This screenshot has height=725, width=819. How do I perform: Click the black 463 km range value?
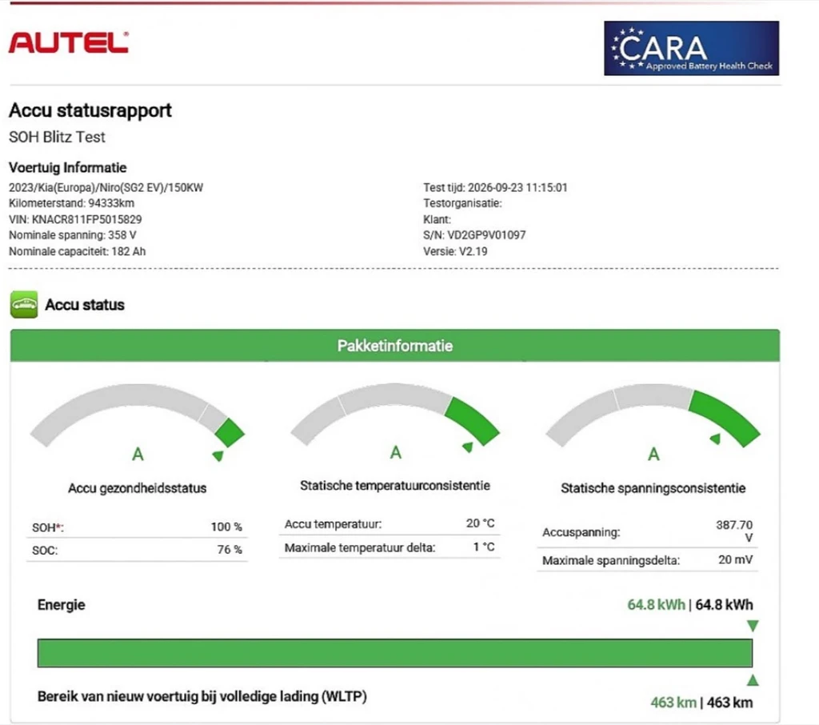730,703
